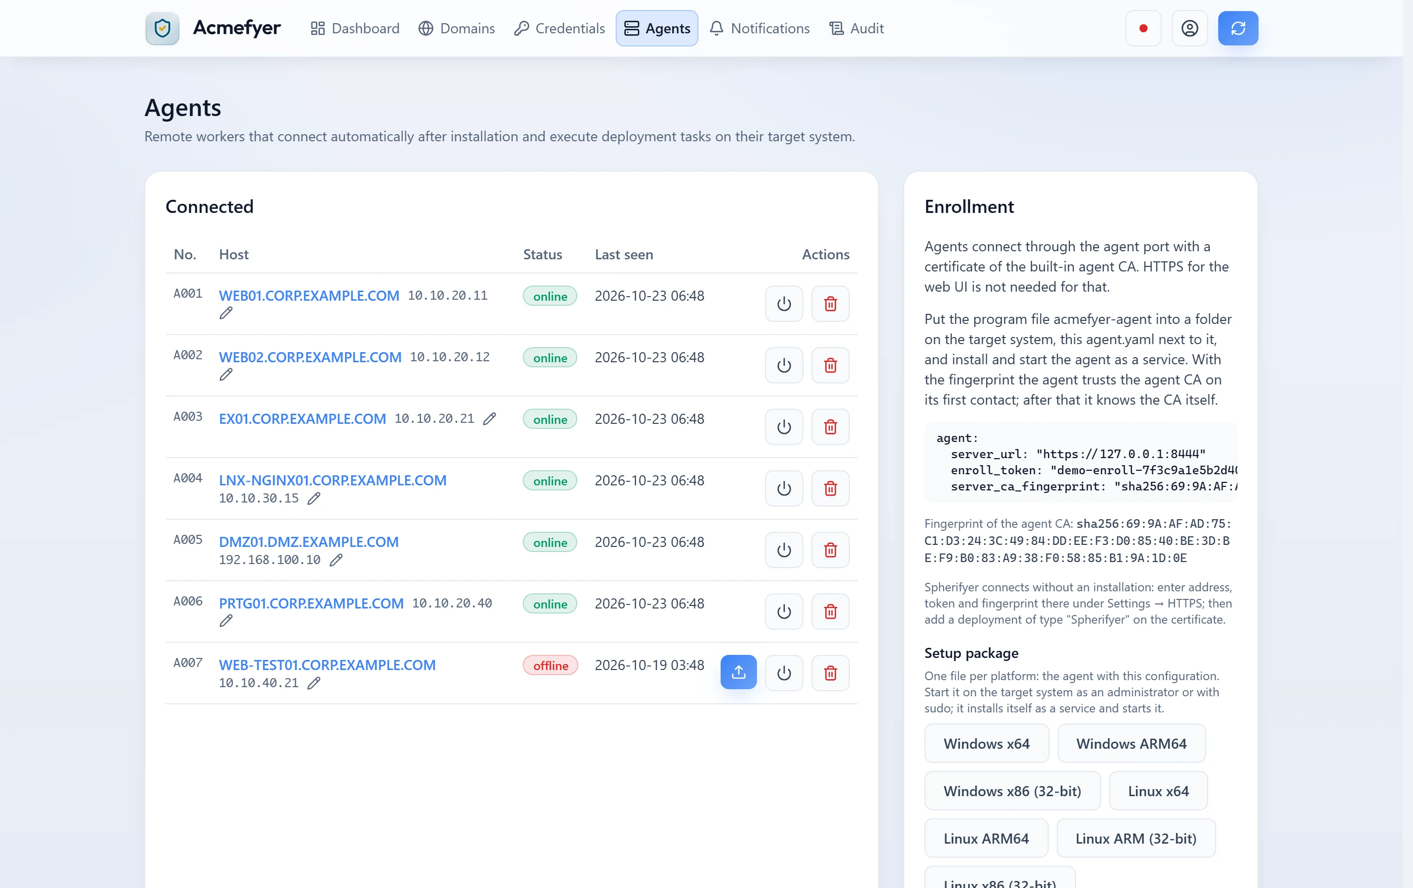Open the Credentials tab
Viewport: 1413px width, 888px height.
click(559, 28)
